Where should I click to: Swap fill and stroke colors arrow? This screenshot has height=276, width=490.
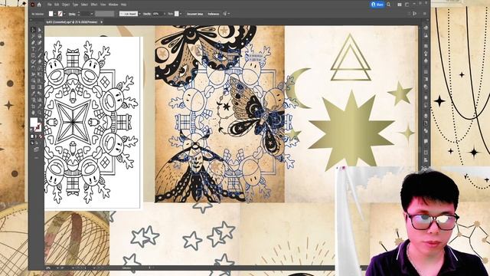click(x=40, y=119)
